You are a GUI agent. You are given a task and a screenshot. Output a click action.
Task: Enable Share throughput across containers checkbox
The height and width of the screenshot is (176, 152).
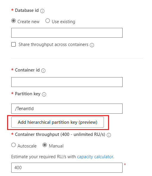(x=13, y=44)
